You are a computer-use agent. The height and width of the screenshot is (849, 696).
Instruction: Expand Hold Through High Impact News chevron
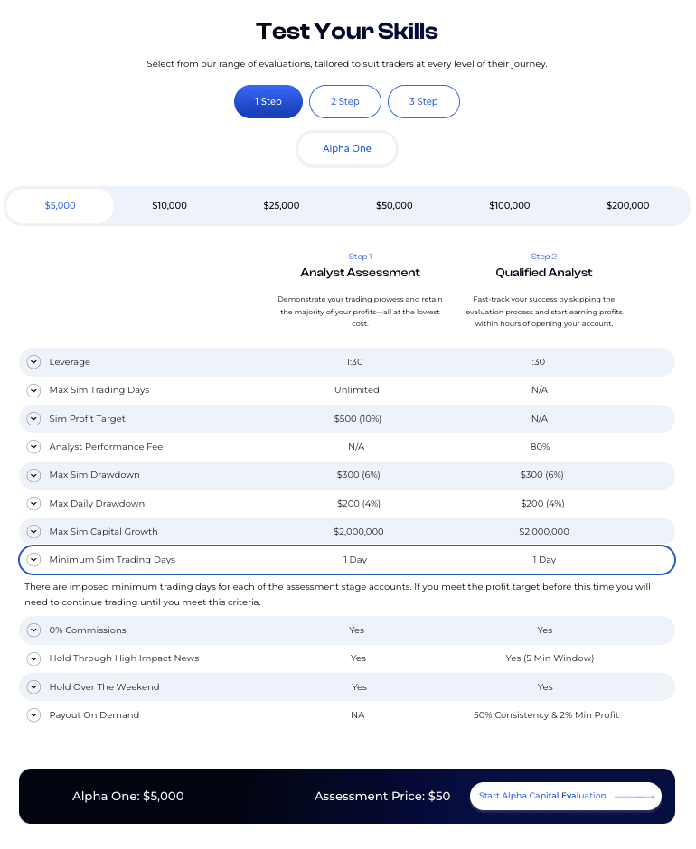(x=33, y=658)
